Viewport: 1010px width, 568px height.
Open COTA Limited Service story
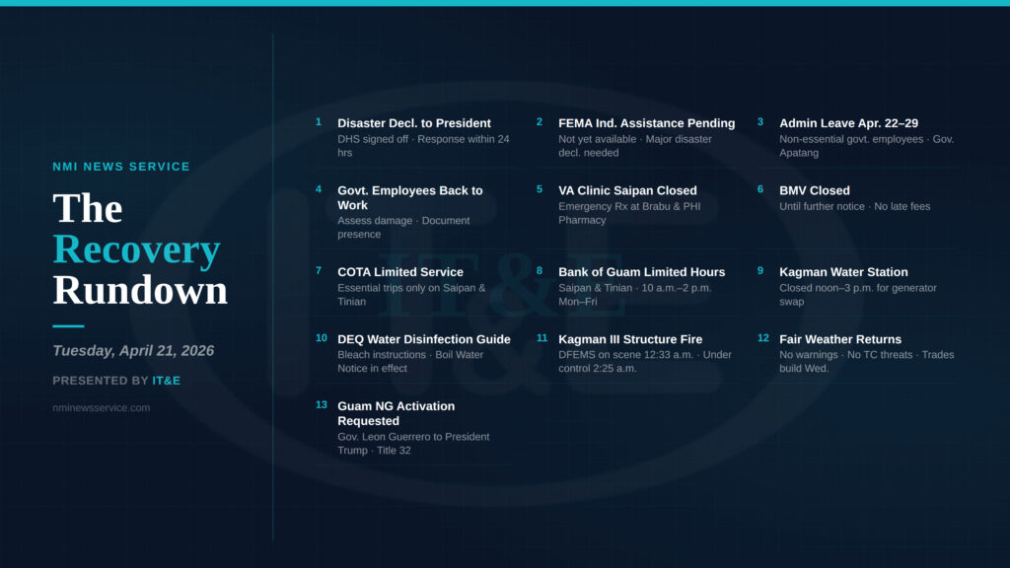coord(399,272)
